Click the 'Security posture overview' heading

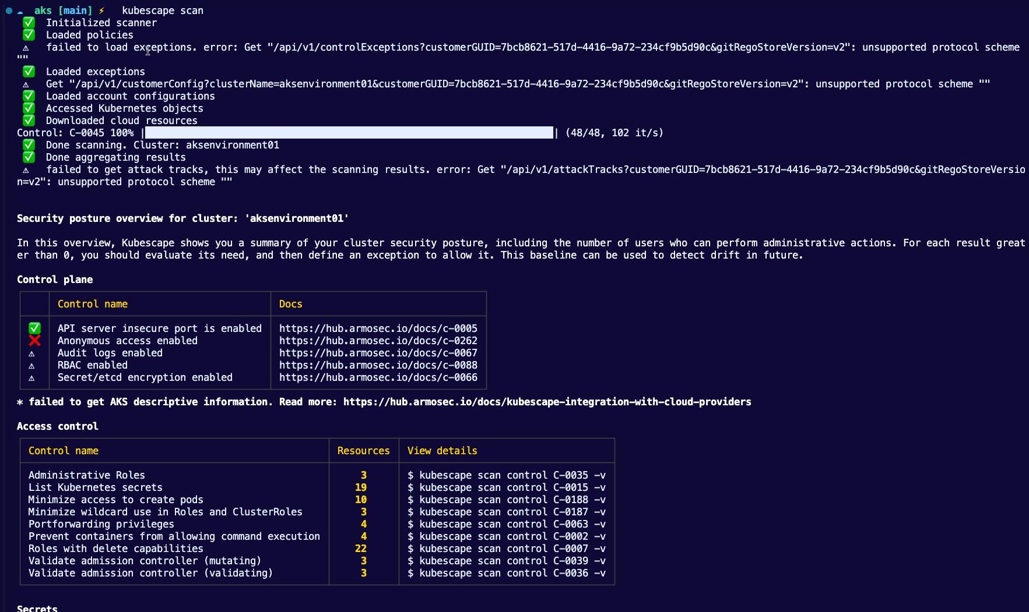183,218
